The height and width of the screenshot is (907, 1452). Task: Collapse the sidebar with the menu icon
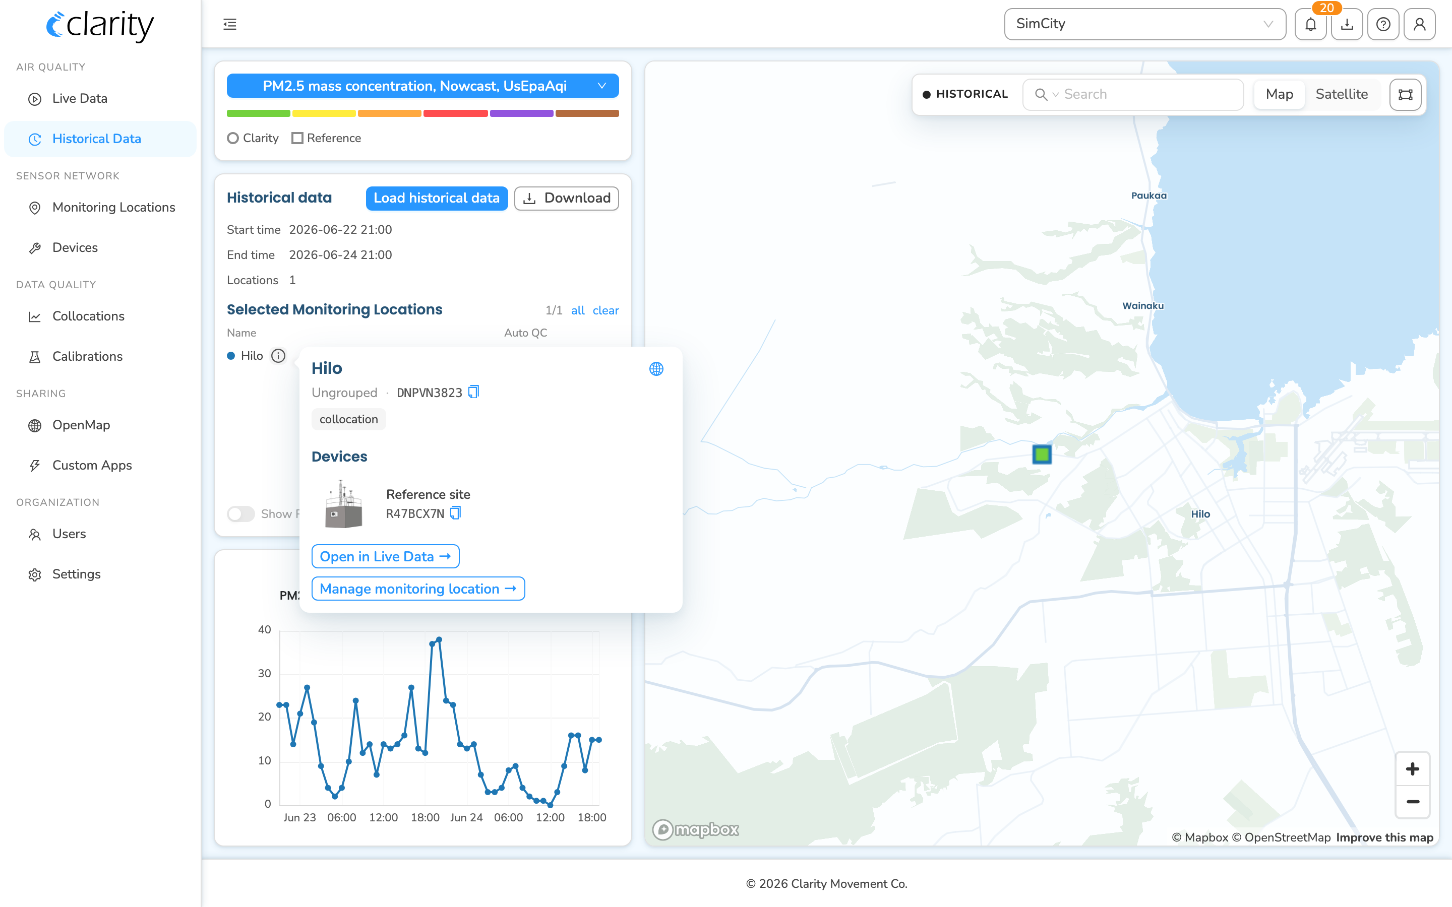(230, 24)
